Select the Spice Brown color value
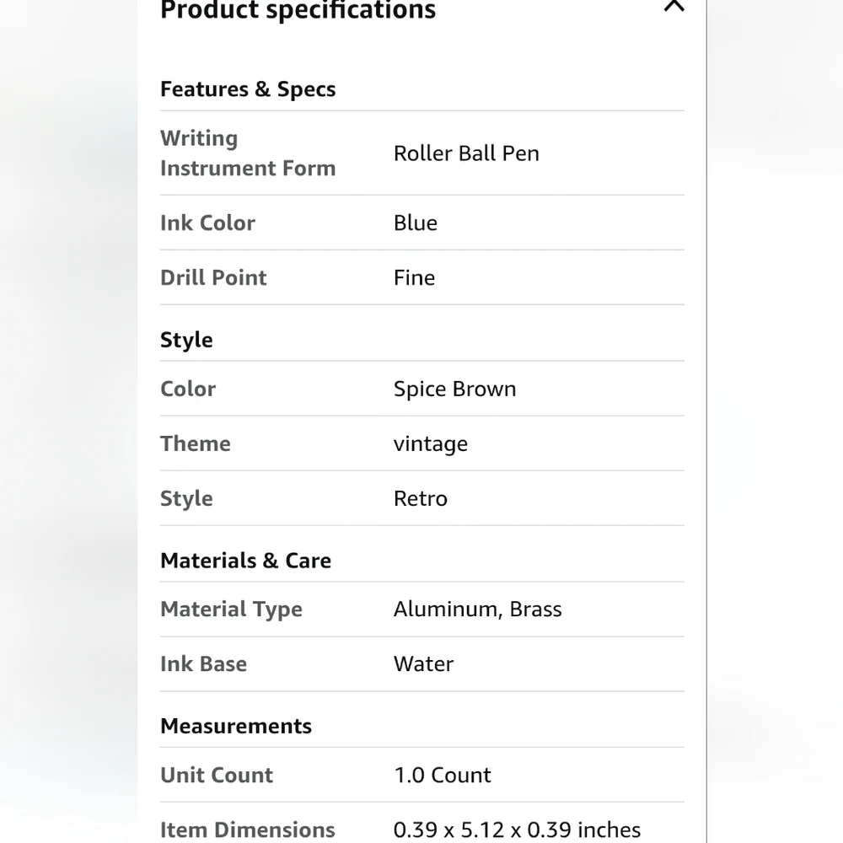This screenshot has height=843, width=843. tap(455, 389)
